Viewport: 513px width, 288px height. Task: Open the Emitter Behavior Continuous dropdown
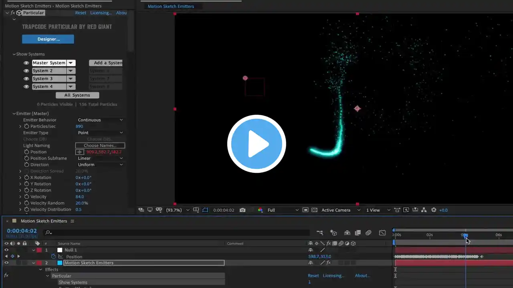(x=100, y=120)
